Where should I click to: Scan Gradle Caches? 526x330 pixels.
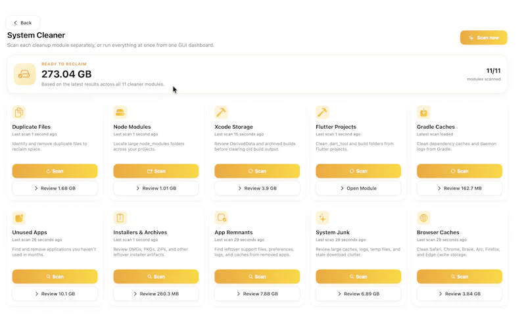click(x=460, y=171)
